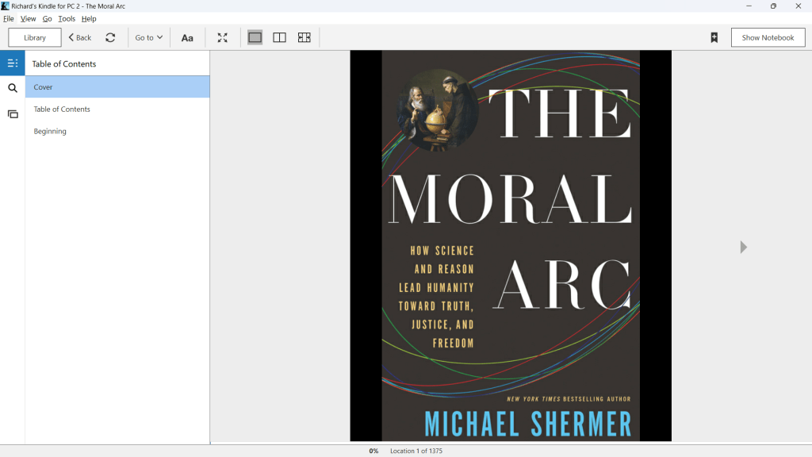Go Back using the Back button
The height and width of the screenshot is (457, 812).
click(x=79, y=37)
